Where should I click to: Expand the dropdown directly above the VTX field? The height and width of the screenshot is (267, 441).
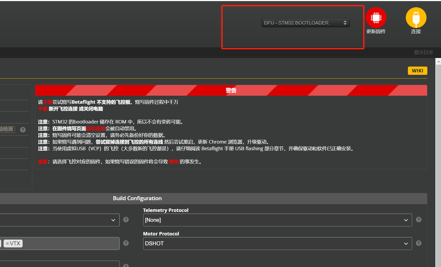tap(59, 220)
